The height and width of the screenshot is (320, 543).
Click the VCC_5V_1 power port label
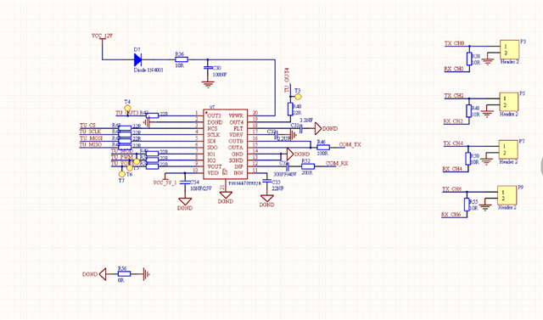165,182
